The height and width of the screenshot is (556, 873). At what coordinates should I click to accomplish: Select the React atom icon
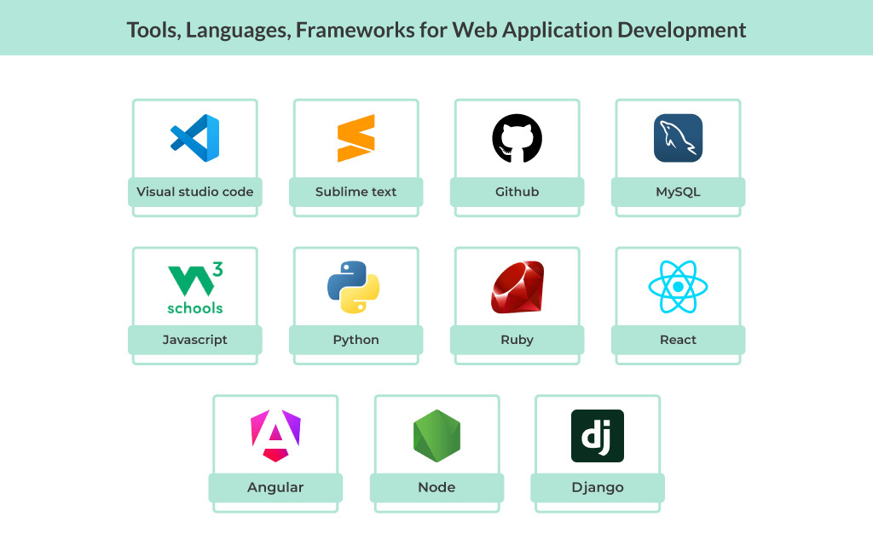pos(678,287)
